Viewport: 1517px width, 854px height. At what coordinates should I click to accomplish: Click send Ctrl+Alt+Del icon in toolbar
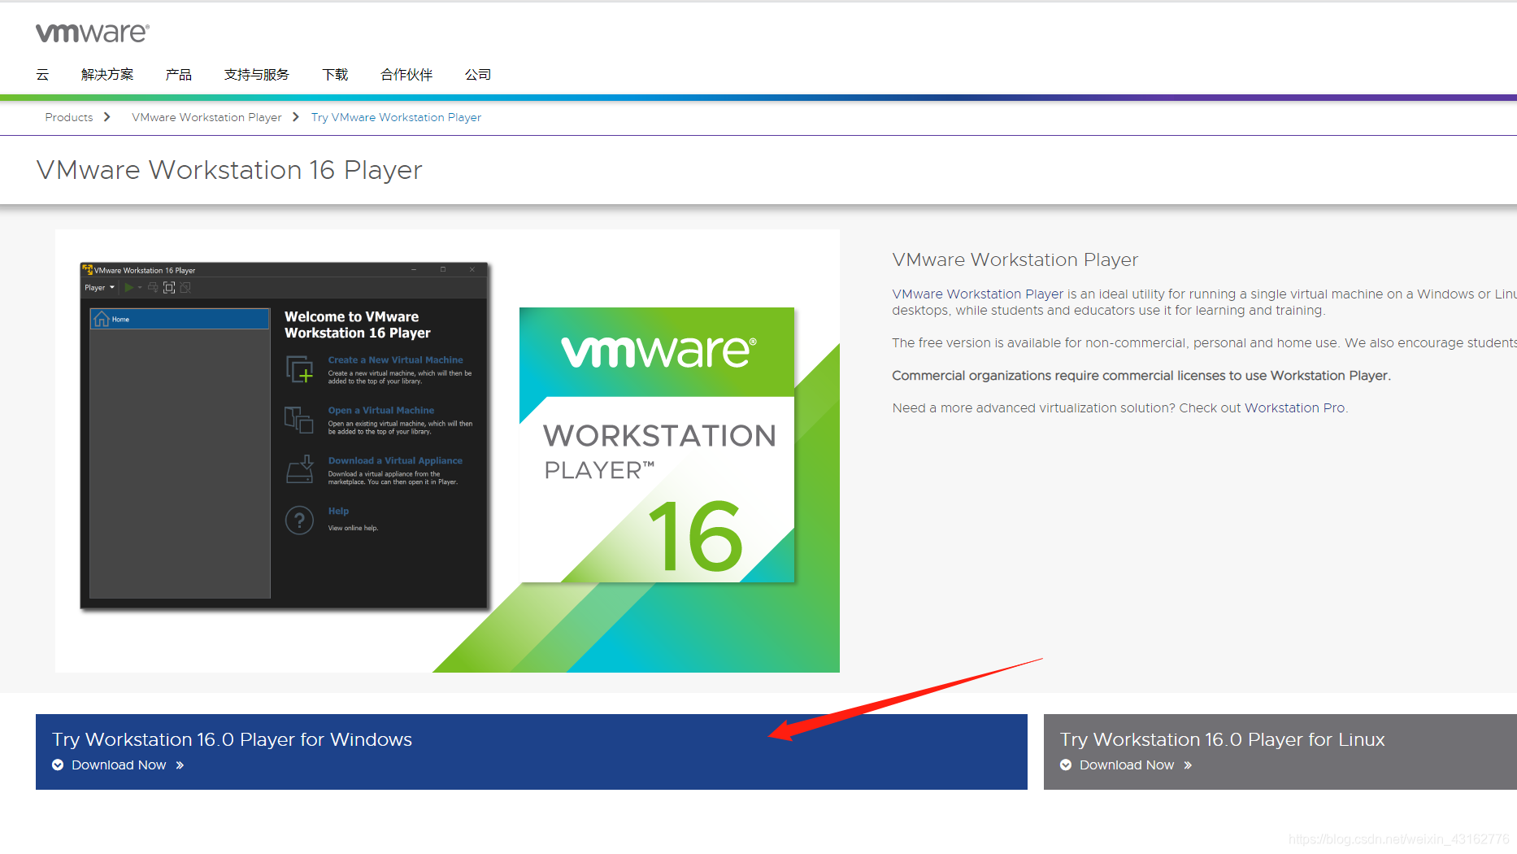pyautogui.click(x=153, y=287)
